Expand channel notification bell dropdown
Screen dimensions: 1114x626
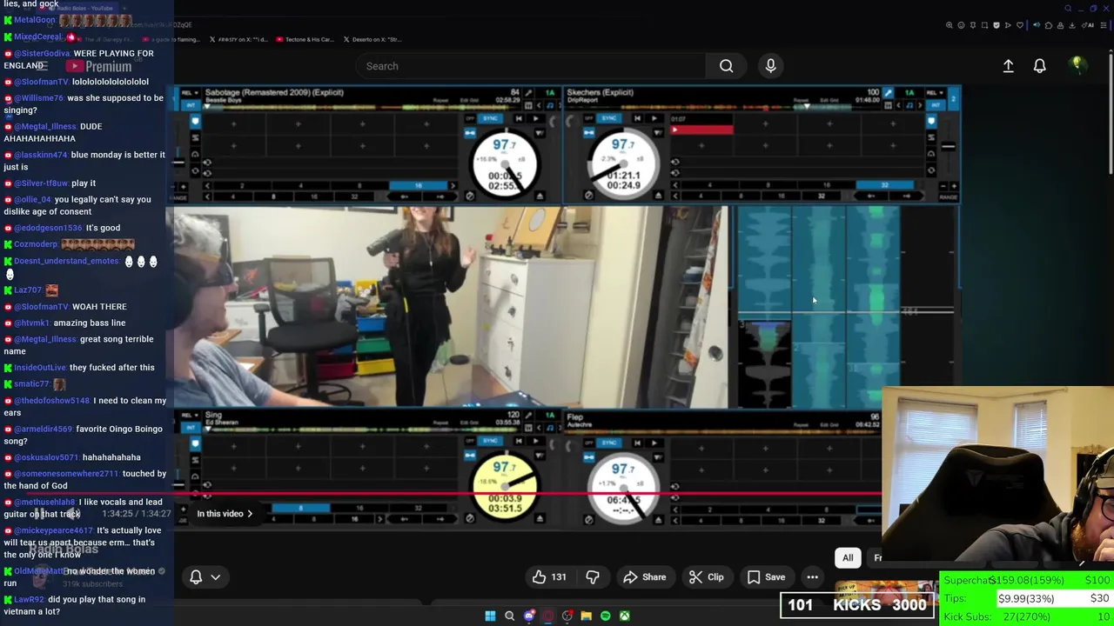click(x=205, y=577)
